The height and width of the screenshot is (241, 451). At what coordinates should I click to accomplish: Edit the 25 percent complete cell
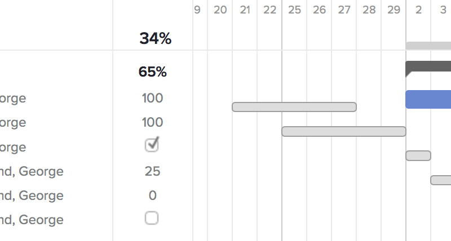[152, 171]
